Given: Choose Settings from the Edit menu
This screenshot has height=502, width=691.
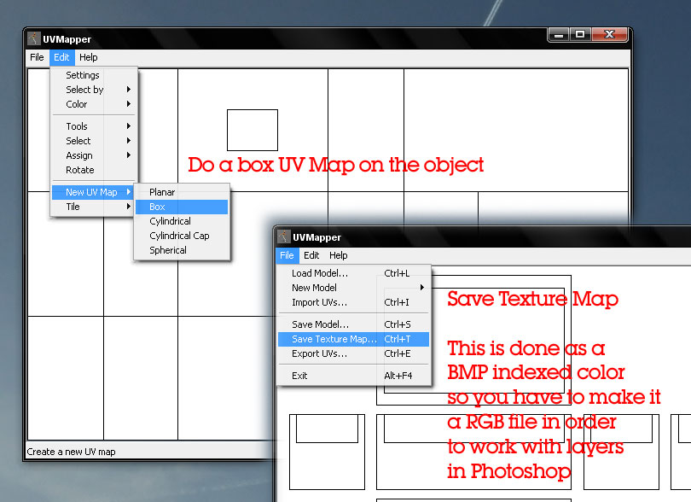Looking at the screenshot, I should pos(94,75).
